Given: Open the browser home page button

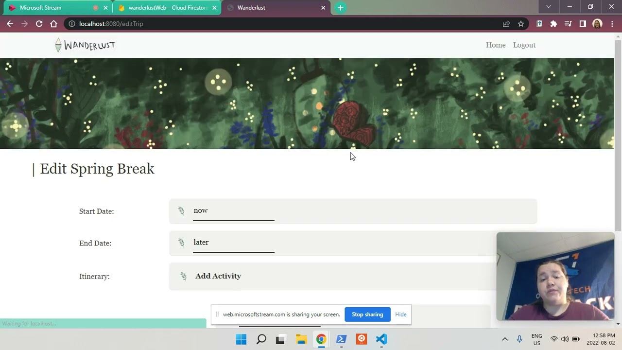Looking at the screenshot, I should [53, 24].
